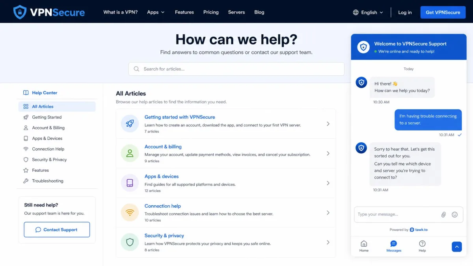Click the VPNSecure shield logo
This screenshot has width=473, height=266.
tap(20, 12)
